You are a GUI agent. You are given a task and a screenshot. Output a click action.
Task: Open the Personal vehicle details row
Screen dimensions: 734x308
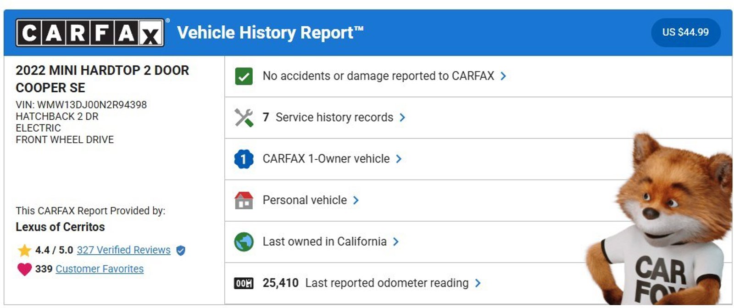pyautogui.click(x=305, y=201)
